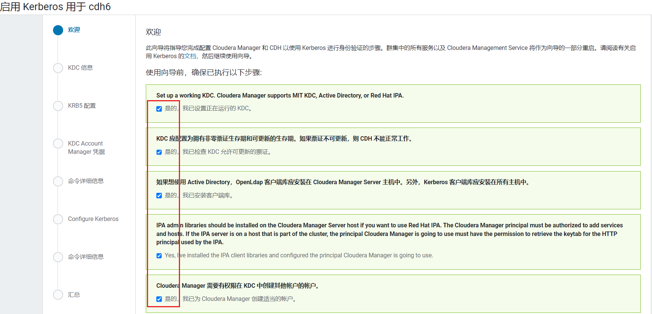Click the 使用向导前，确保已执行以下步骤 text
The height and width of the screenshot is (314, 652).
tap(204, 72)
